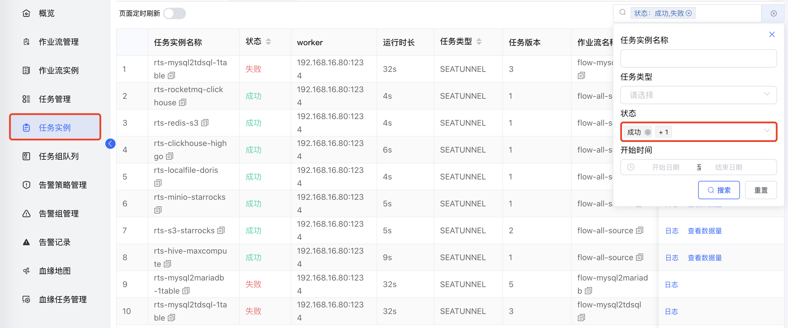Click the 搜索 search button
The image size is (788, 328).
[x=719, y=190]
